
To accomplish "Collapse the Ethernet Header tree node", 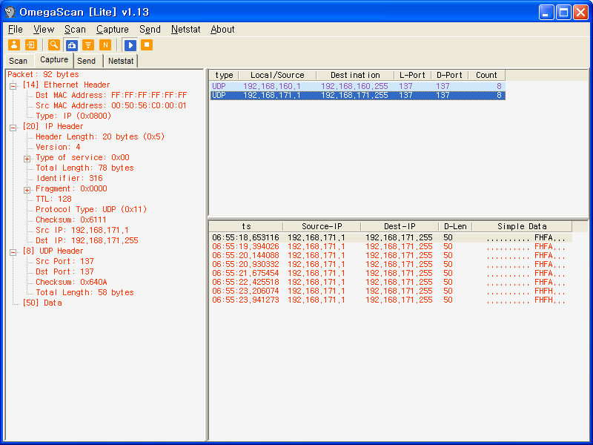I will click(x=13, y=85).
